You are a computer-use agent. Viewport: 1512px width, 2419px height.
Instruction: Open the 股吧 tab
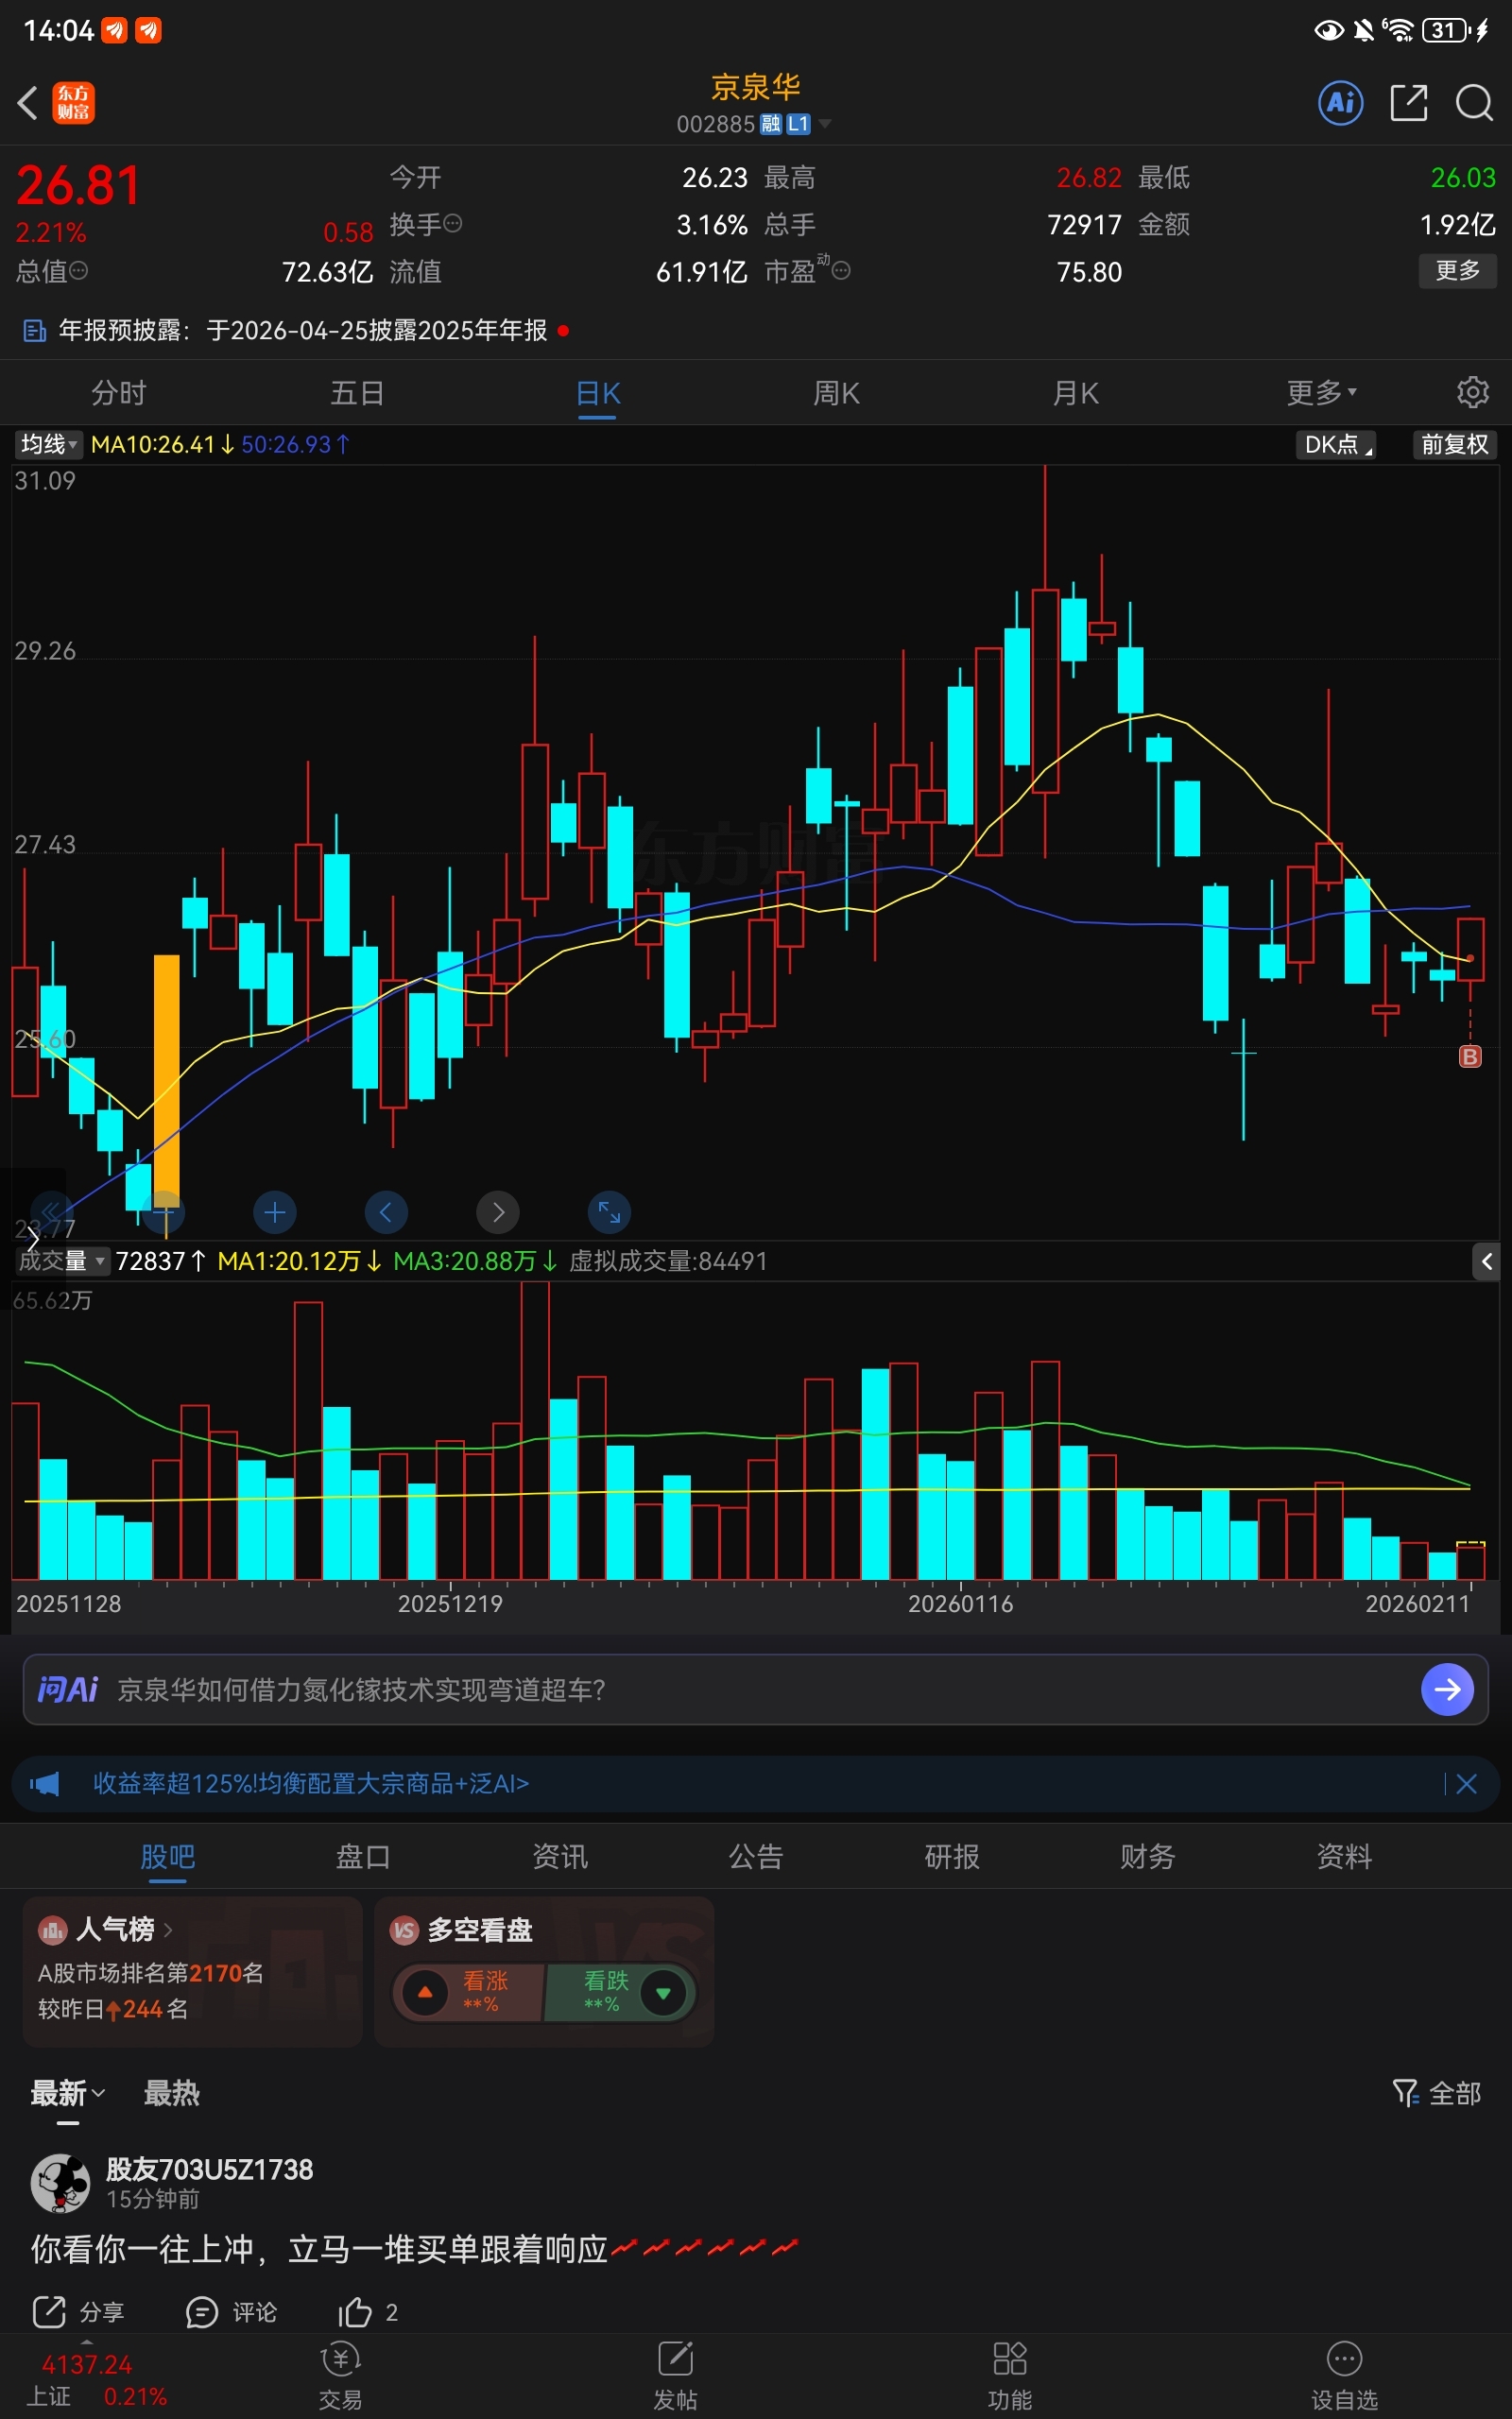[x=167, y=1856]
